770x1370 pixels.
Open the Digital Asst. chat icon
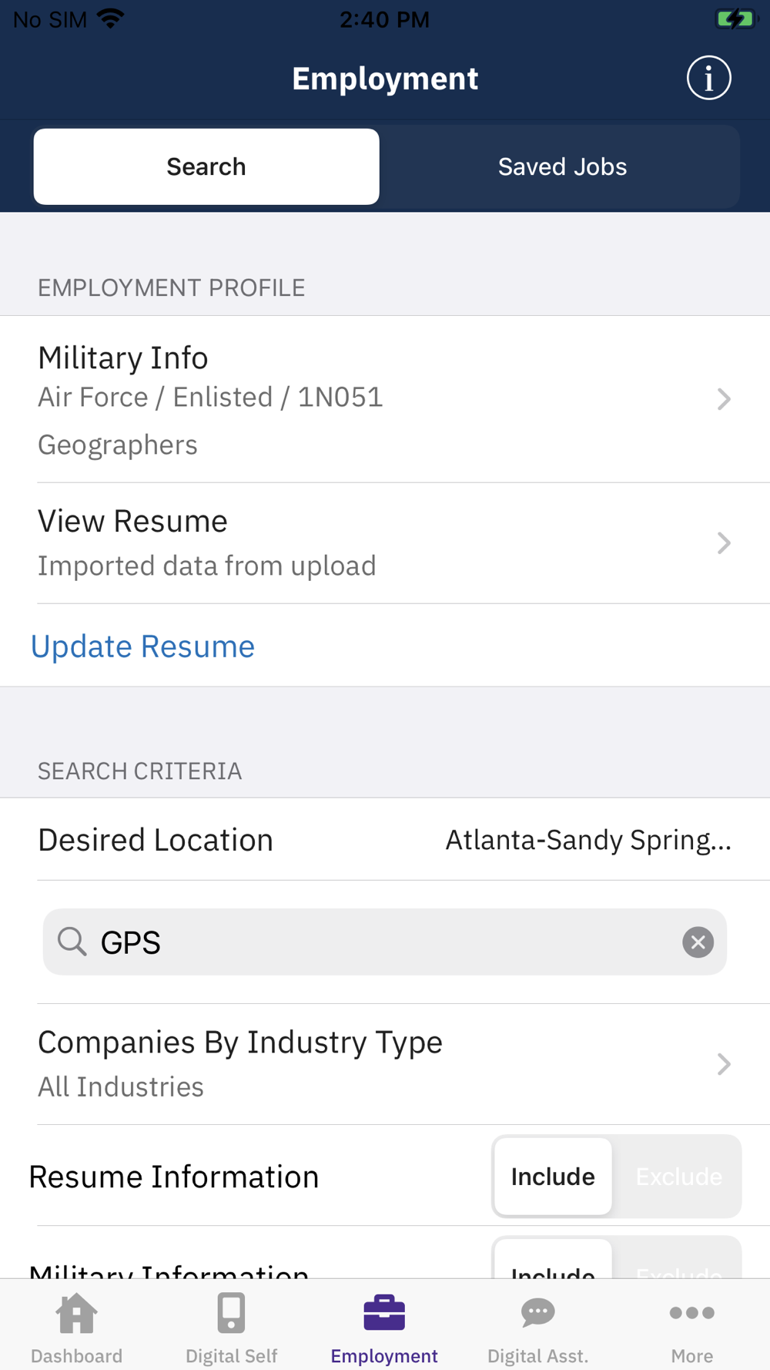[538, 1313]
